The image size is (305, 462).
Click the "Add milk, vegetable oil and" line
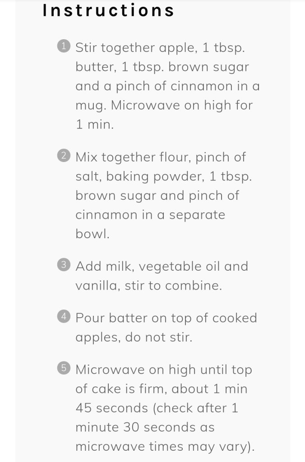[162, 266]
